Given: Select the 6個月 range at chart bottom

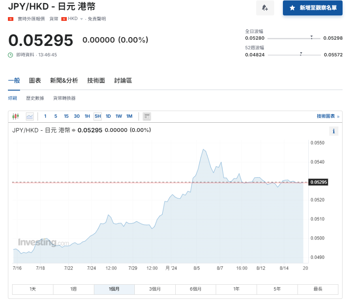Looking at the screenshot, I should click(x=195, y=289).
